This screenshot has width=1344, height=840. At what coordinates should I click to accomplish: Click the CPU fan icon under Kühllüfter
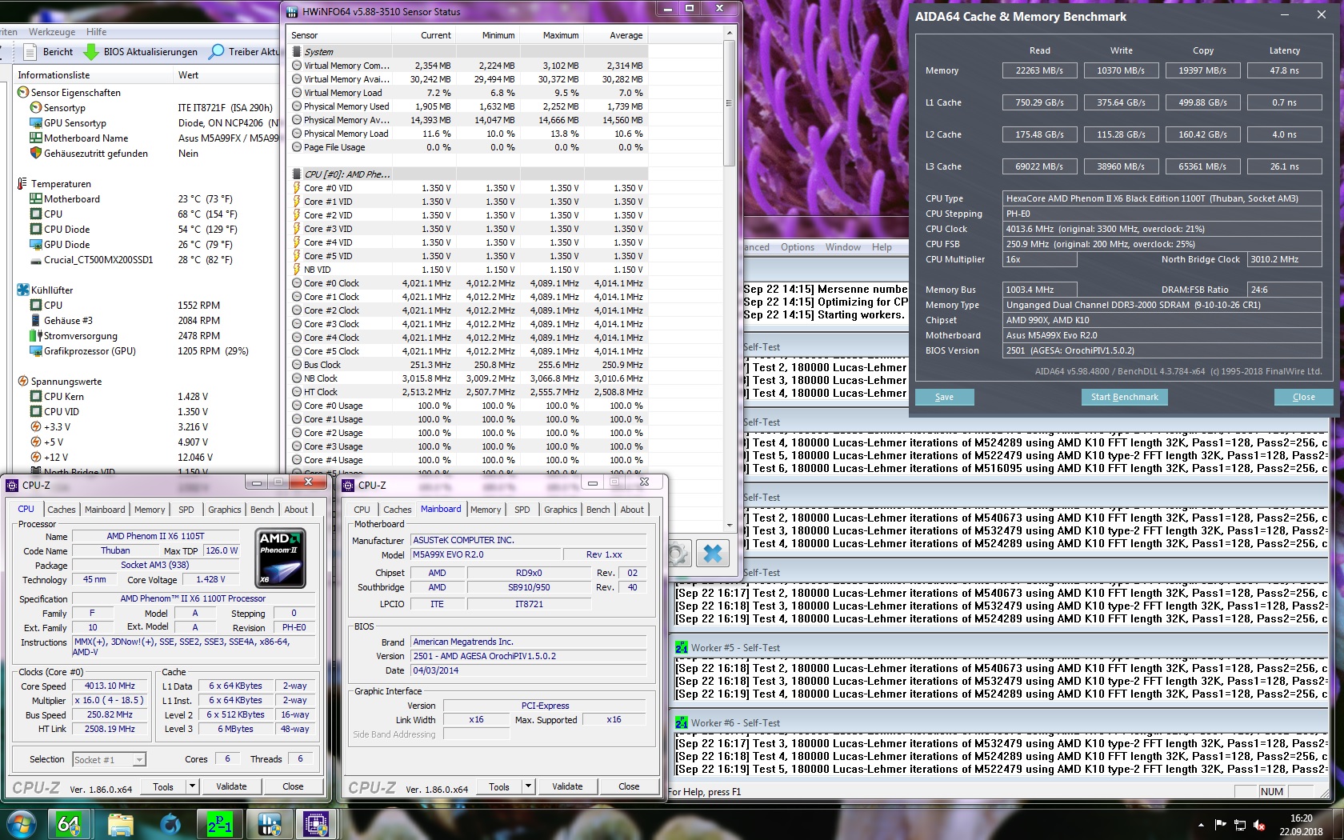point(34,305)
